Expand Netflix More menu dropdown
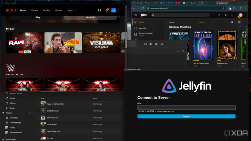Viewport: 251px width, 141px height. pos(72,10)
